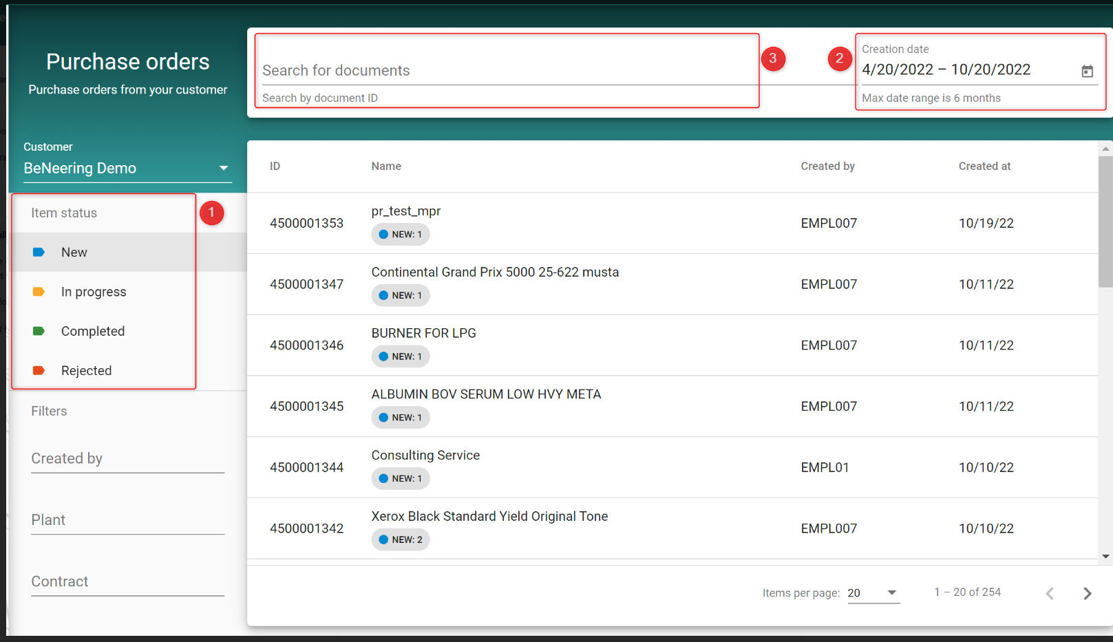Filter by Rejected status

pos(86,371)
